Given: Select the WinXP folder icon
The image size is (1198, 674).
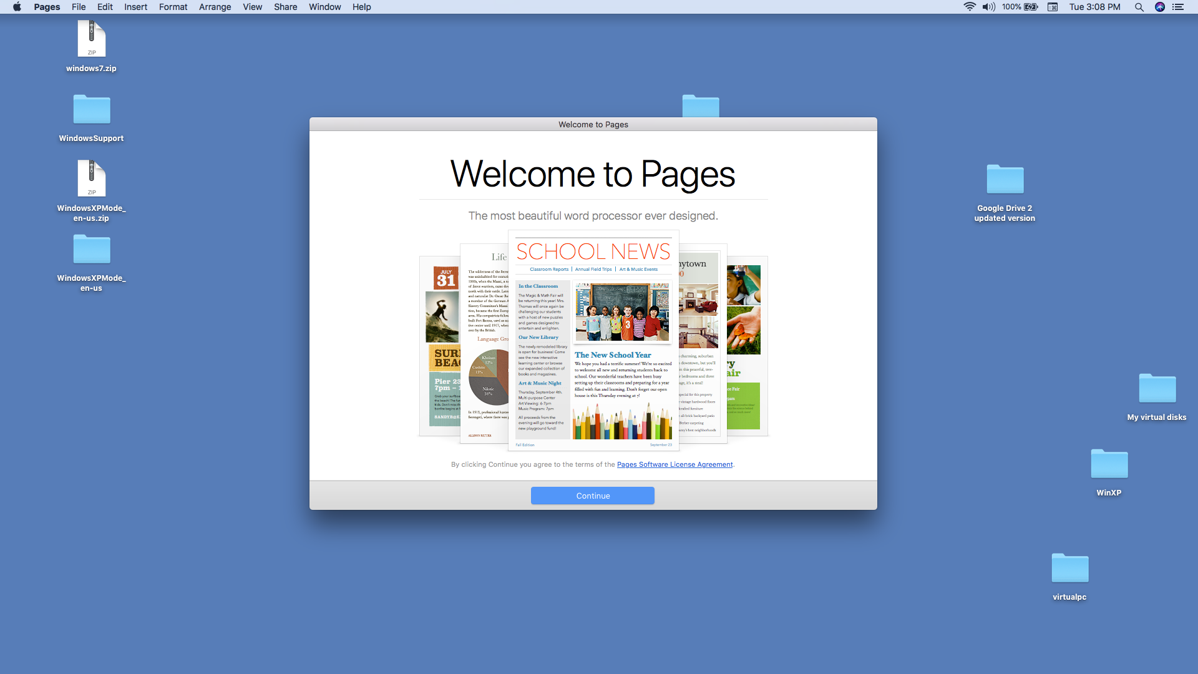Looking at the screenshot, I should click(x=1109, y=464).
